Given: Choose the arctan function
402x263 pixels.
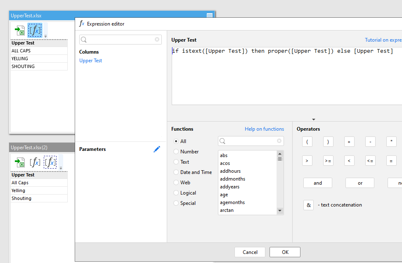Looking at the screenshot, I should [227, 210].
